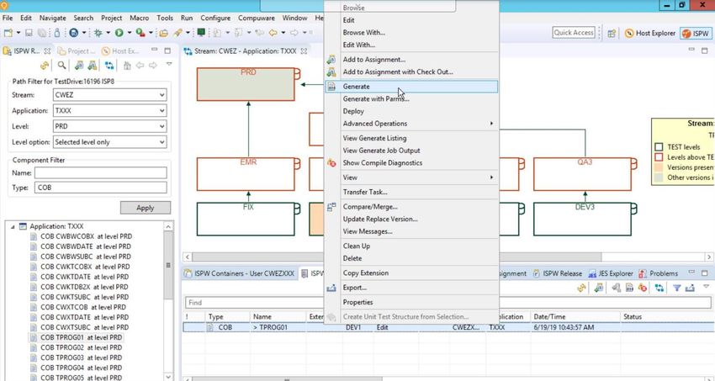Click the yellow link icon in ISPW Repository
Image resolution: width=715 pixels, height=381 pixels.
[x=45, y=66]
